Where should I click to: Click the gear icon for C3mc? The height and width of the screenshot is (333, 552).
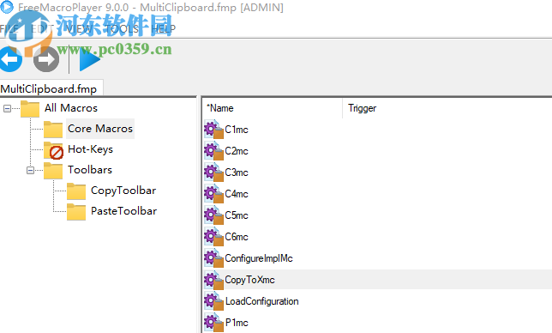[213, 173]
